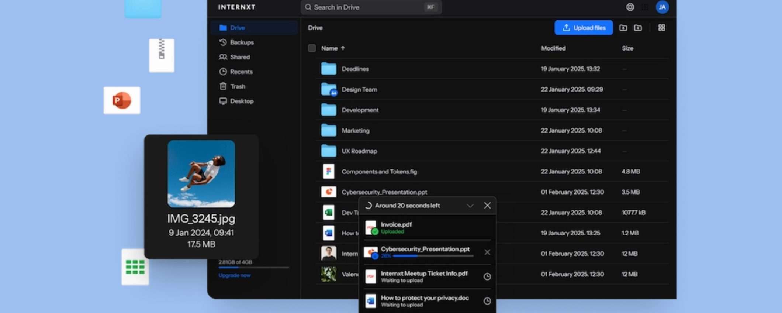Open the IMG_3245.jpg thumbnail preview
The height and width of the screenshot is (313, 782).
click(x=201, y=173)
